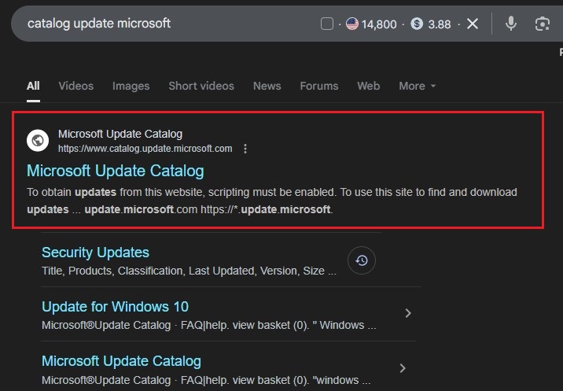The image size is (563, 391).
Task: Switch to the Videos tab
Action: tap(75, 86)
